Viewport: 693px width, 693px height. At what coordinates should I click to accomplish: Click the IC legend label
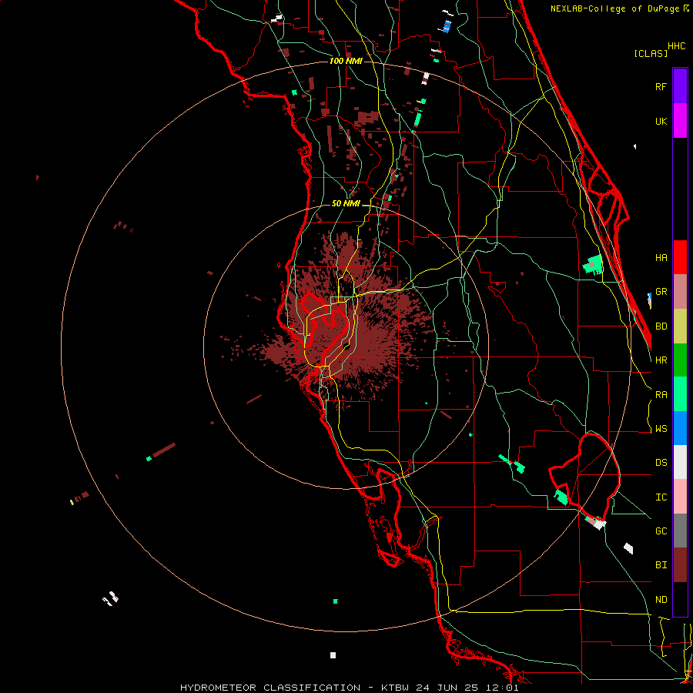661,497
